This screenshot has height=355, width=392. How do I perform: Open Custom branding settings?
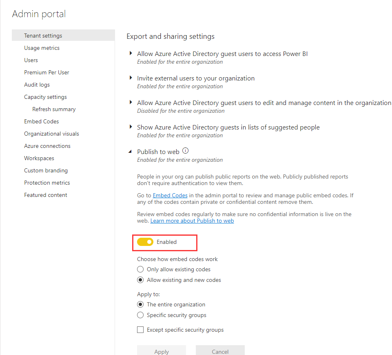46,170
